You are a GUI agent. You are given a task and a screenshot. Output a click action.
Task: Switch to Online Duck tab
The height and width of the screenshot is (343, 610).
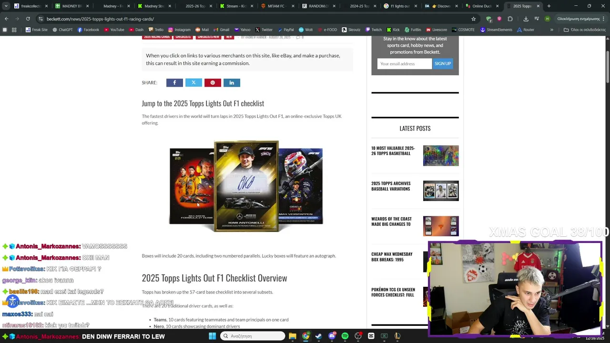[x=482, y=6]
